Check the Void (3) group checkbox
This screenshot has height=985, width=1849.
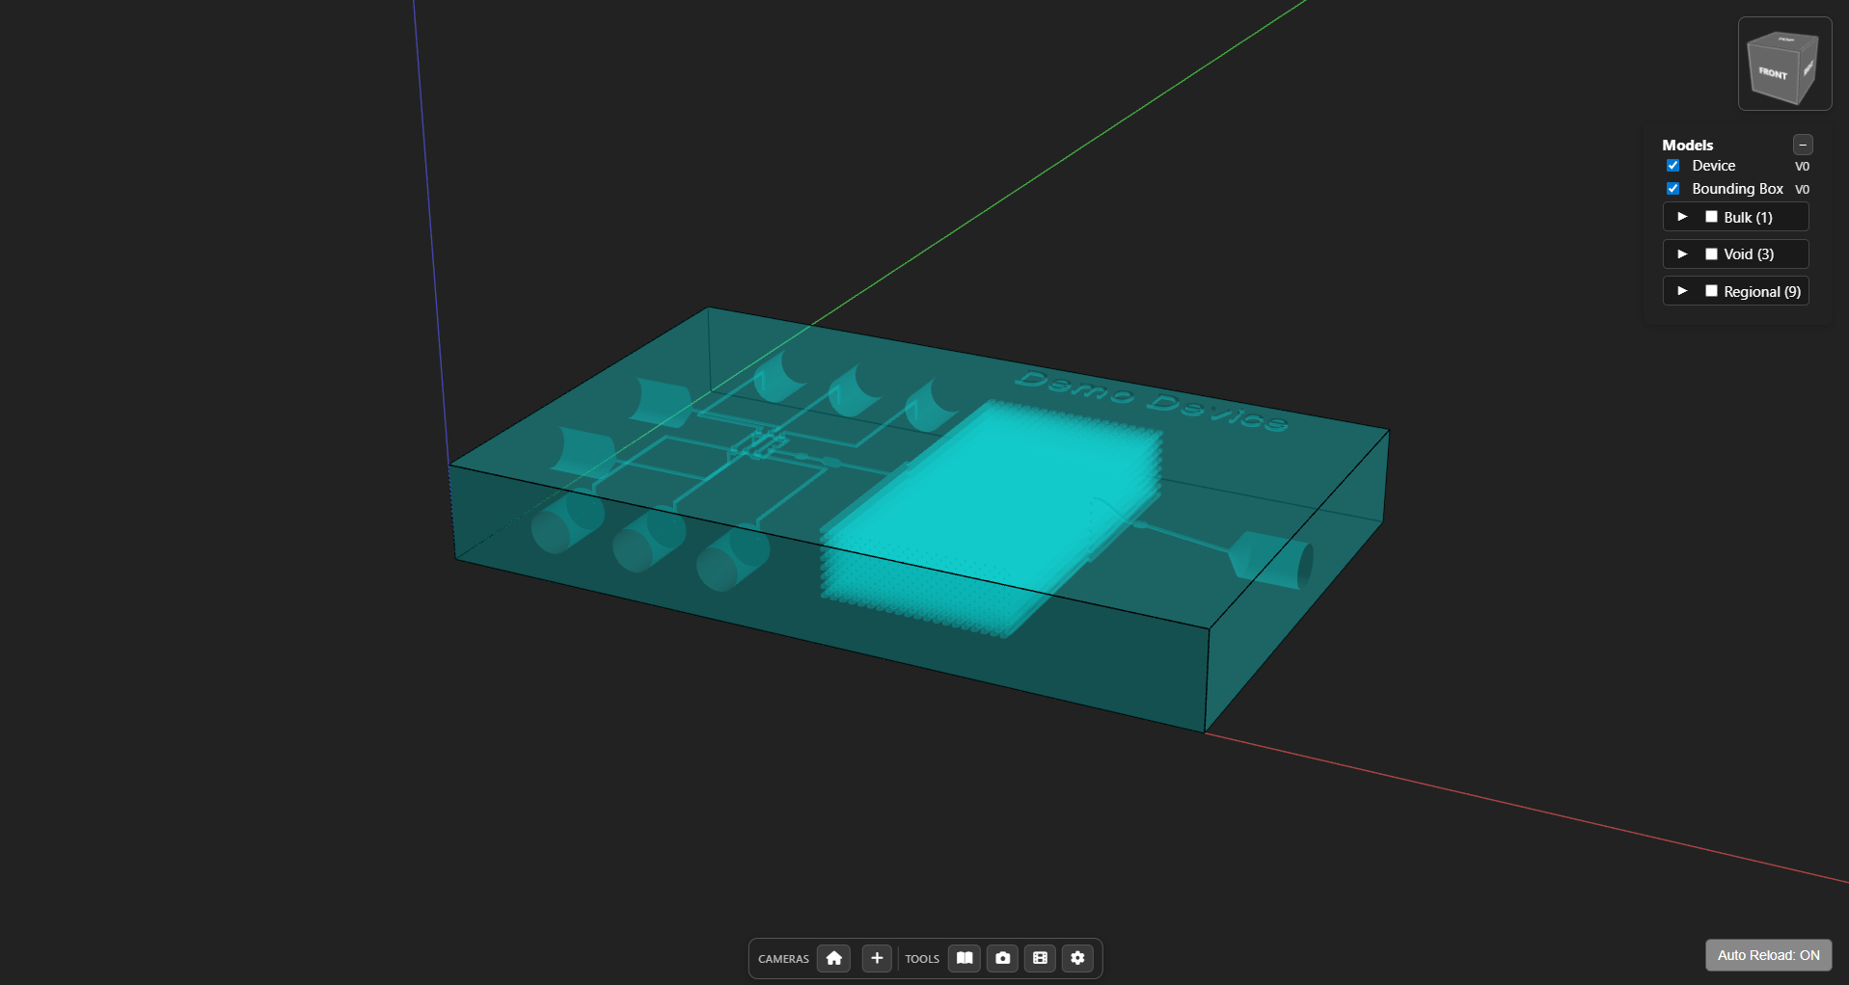1712,253
